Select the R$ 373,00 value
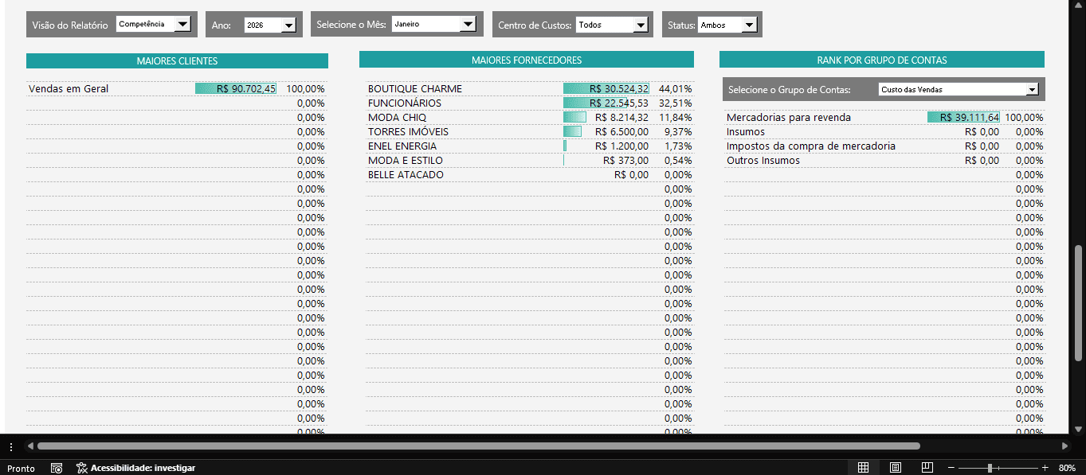The image size is (1086, 475). [626, 160]
